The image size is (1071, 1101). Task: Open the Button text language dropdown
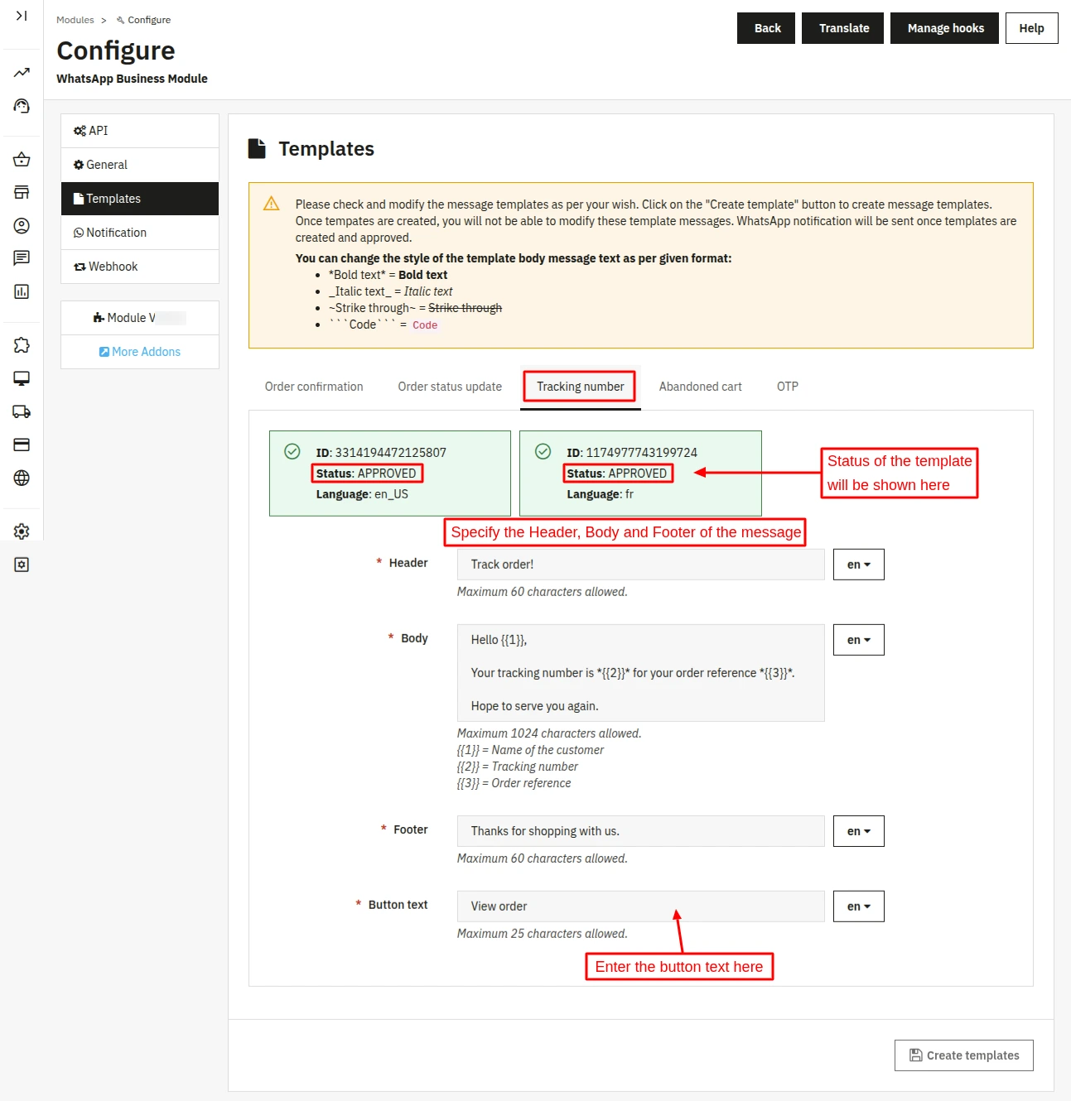(x=858, y=906)
